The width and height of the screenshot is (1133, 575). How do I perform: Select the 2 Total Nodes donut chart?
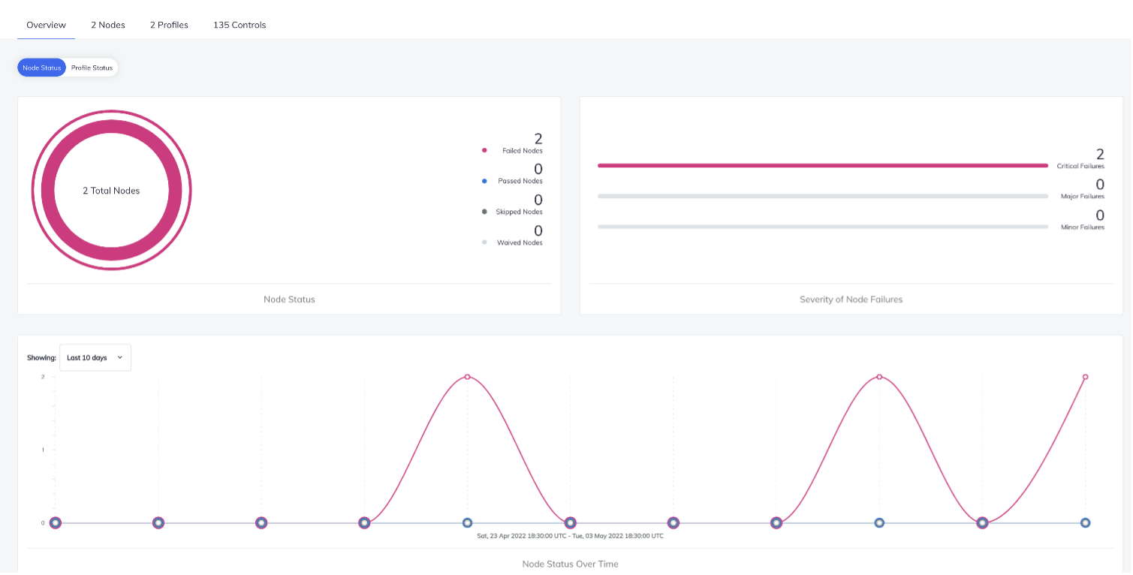[x=111, y=191]
